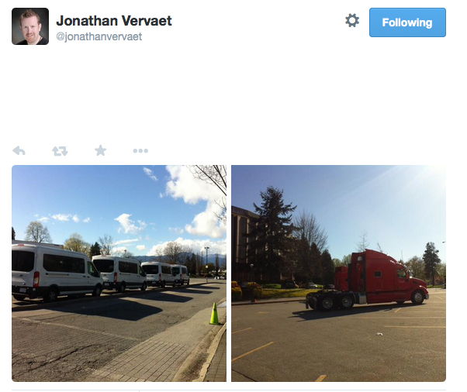Image resolution: width=467 pixels, height=392 pixels.
Task: Click the second white van in the row
Action: [x=119, y=273]
